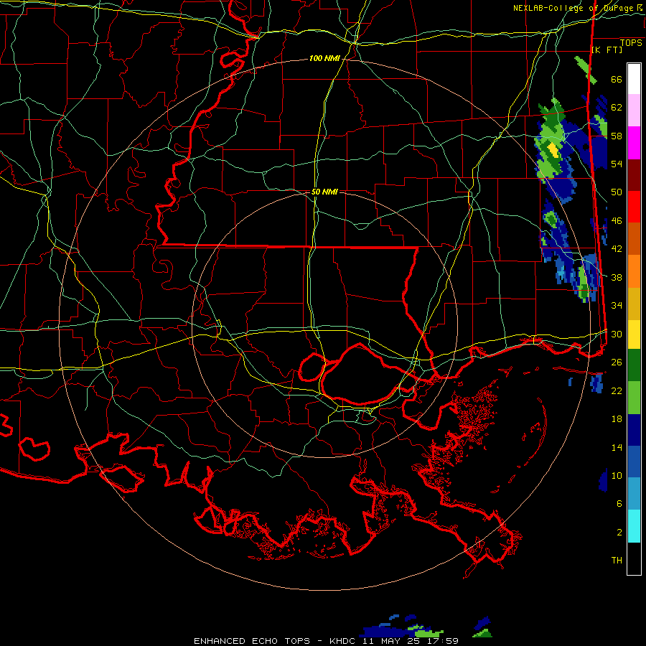
Task: Click the black TH legend swatch
Action: coord(634,558)
